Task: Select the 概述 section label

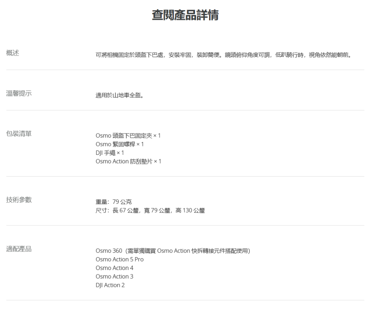Action: click(x=13, y=53)
